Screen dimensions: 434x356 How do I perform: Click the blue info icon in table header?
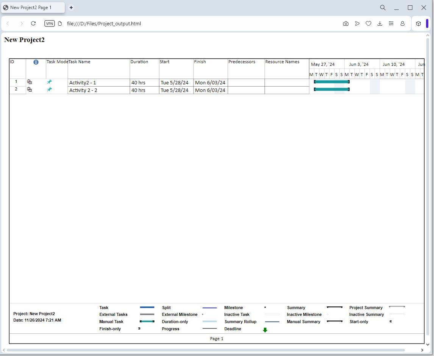pyautogui.click(x=36, y=62)
